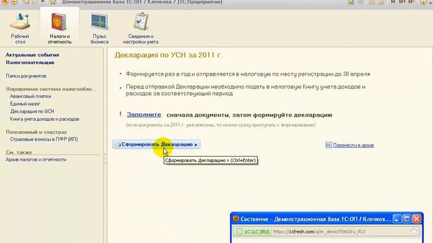Bookmark page with star in Состояние window
The image size is (433, 243).
(x=414, y=232)
